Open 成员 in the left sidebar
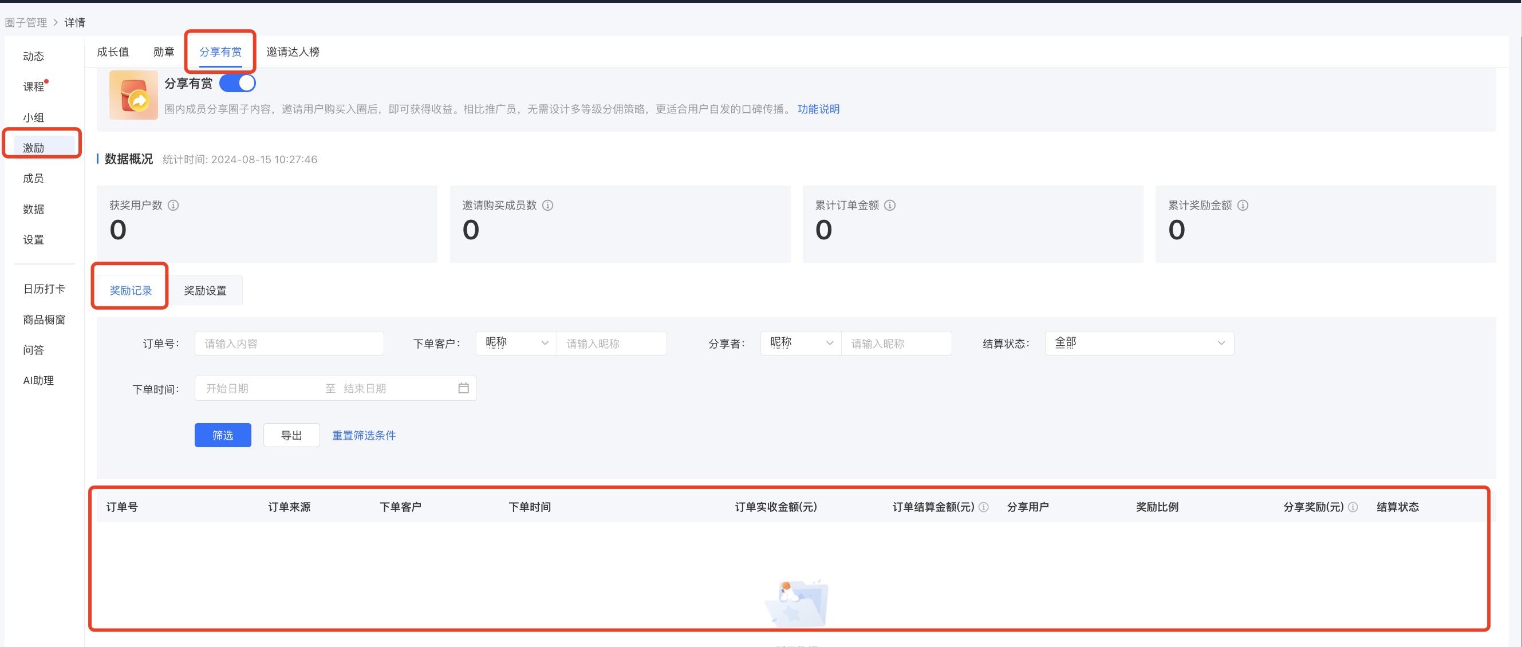This screenshot has width=1522, height=647. (34, 179)
